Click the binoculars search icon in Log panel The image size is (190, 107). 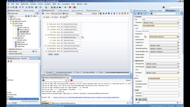[43, 80]
